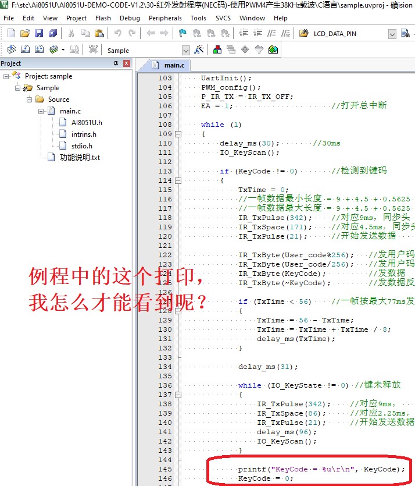Select intrins.h in the project tree
Screen dimensions: 415x486
(84, 134)
